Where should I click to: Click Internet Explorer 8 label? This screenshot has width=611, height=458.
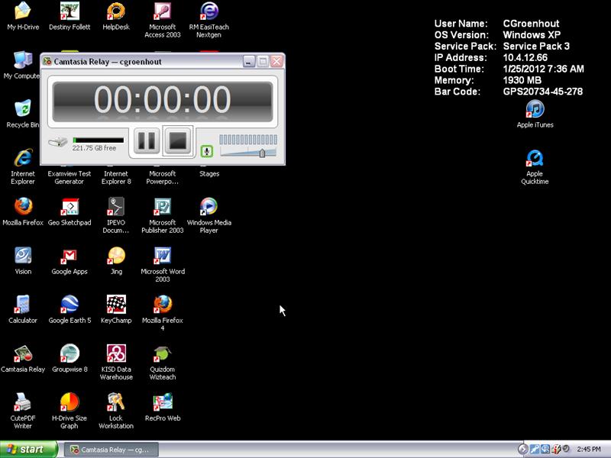click(116, 178)
